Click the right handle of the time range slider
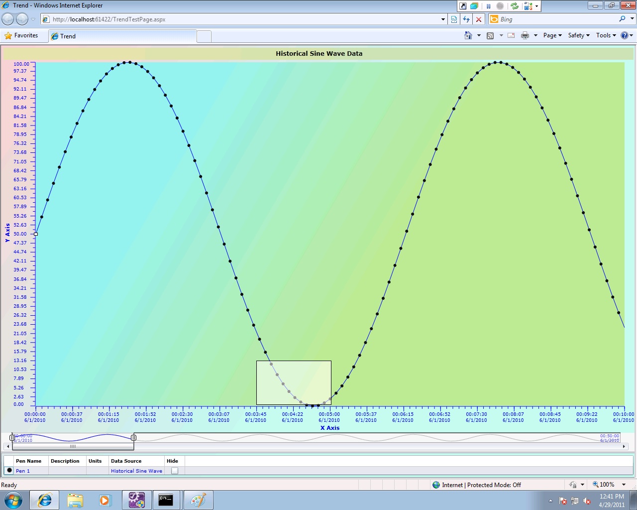The image size is (637, 510). pos(133,437)
